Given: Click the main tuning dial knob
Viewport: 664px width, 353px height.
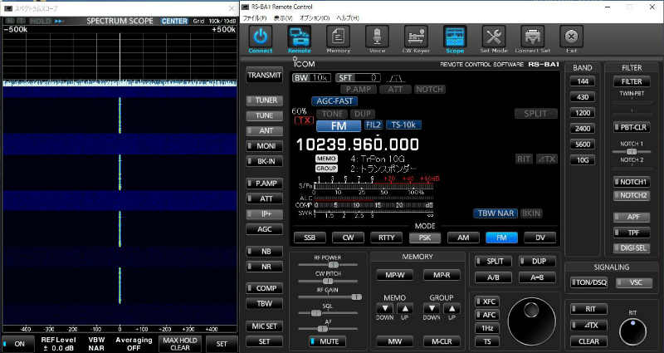Looking at the screenshot, I should pos(531,321).
